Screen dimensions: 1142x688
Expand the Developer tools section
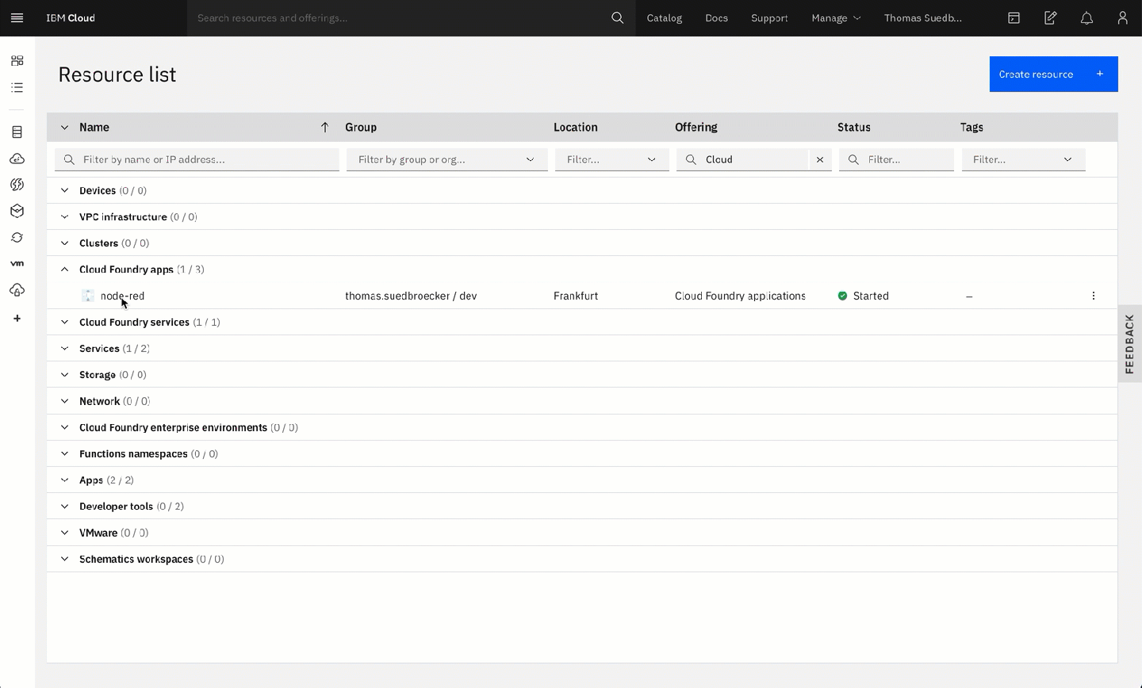pyautogui.click(x=65, y=506)
